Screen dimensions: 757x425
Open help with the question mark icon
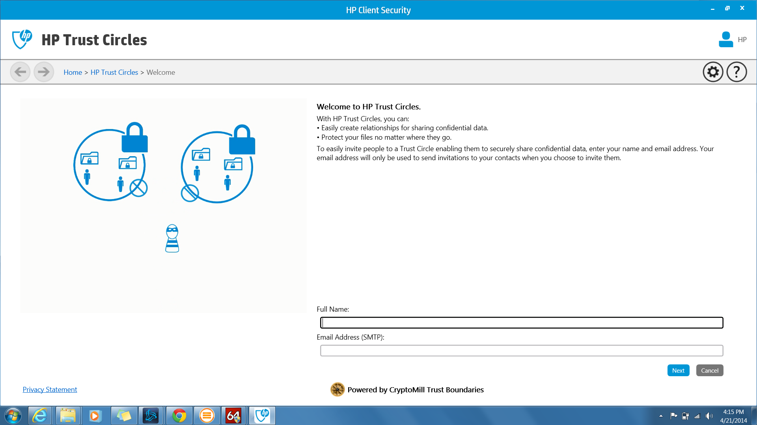tap(736, 72)
